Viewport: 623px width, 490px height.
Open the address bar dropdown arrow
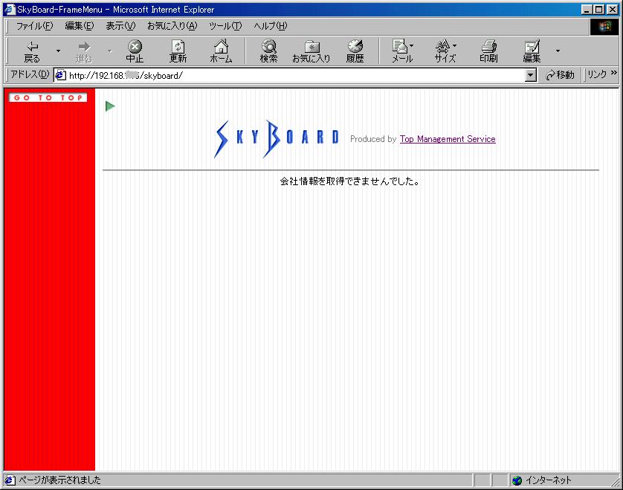(x=530, y=75)
